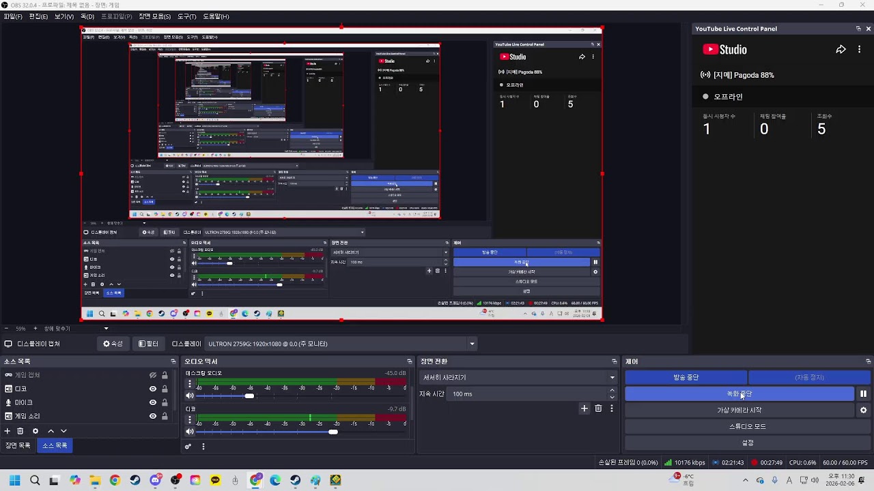This screenshot has height=491, width=874.
Task: Open Windows taskbar search
Action: point(35,480)
